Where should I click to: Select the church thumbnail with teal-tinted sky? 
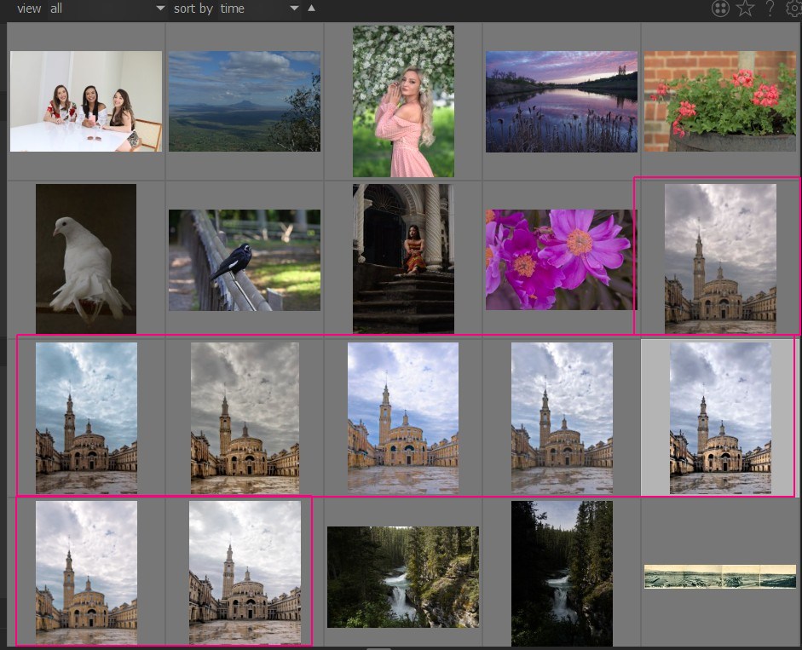86,417
